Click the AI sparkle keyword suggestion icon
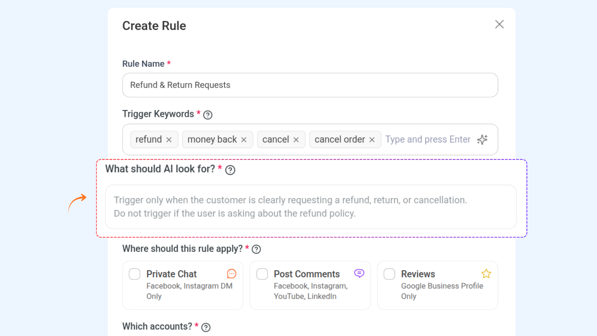The height and width of the screenshot is (336, 597). click(x=482, y=140)
